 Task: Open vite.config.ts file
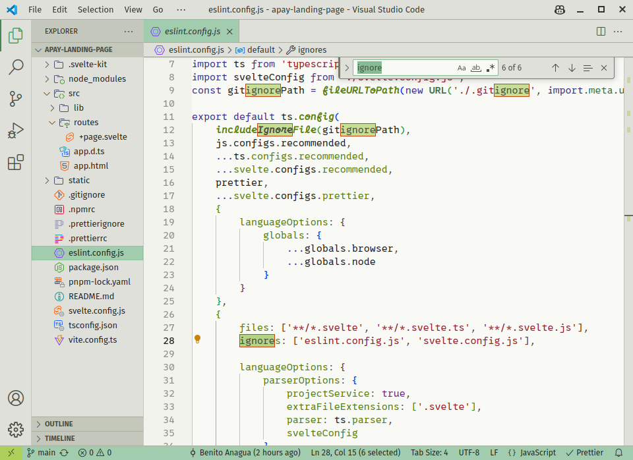88,340
